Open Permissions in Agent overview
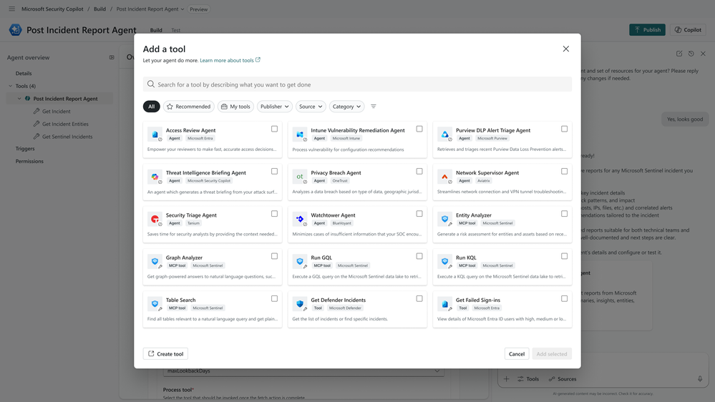 (29, 161)
